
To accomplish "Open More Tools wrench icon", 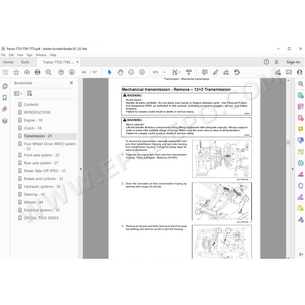I will tap(301, 220).
